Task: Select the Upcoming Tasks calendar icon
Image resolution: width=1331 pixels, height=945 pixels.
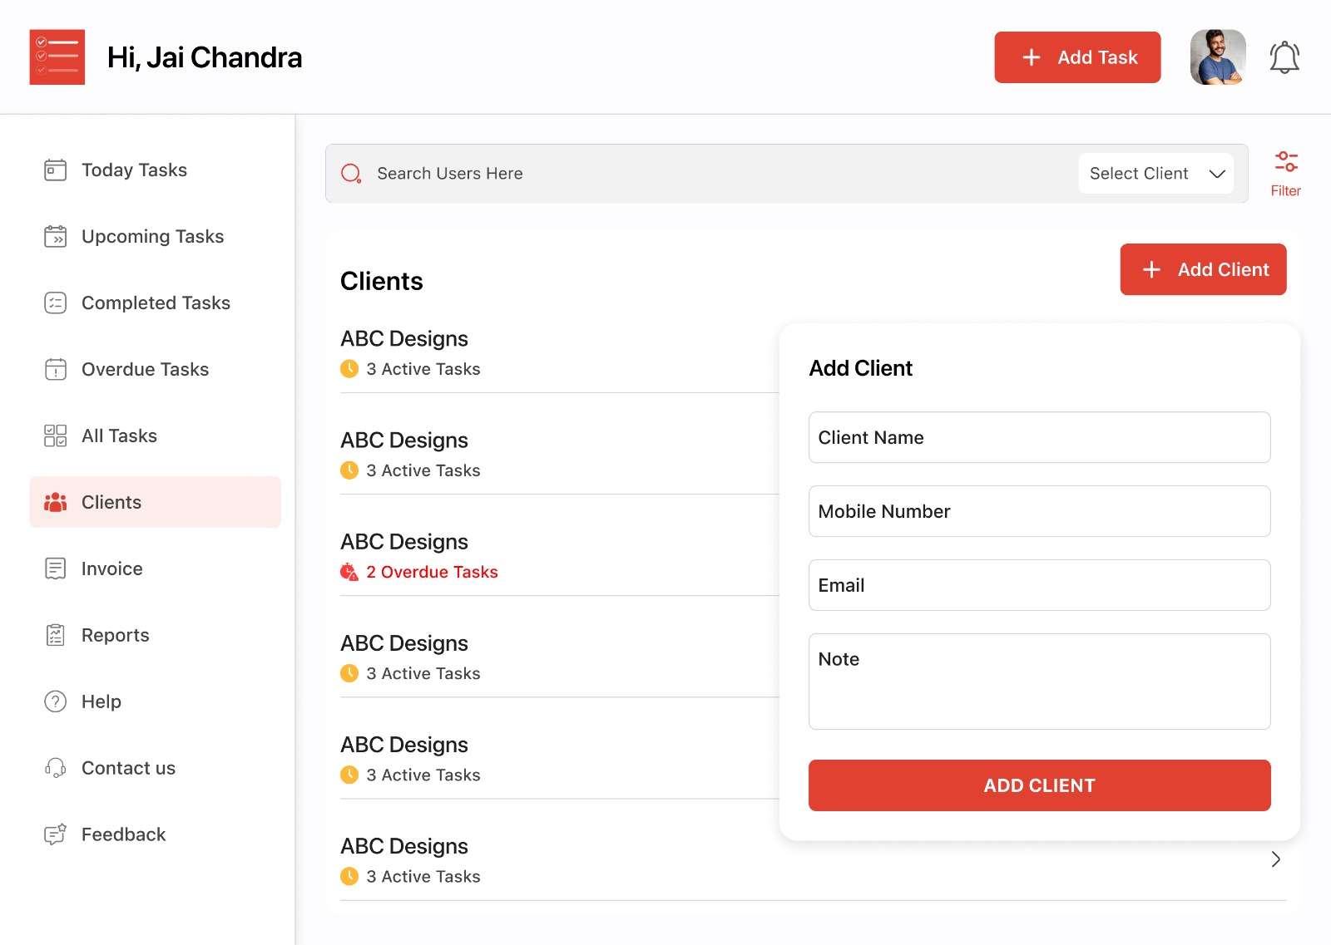Action: tap(54, 236)
